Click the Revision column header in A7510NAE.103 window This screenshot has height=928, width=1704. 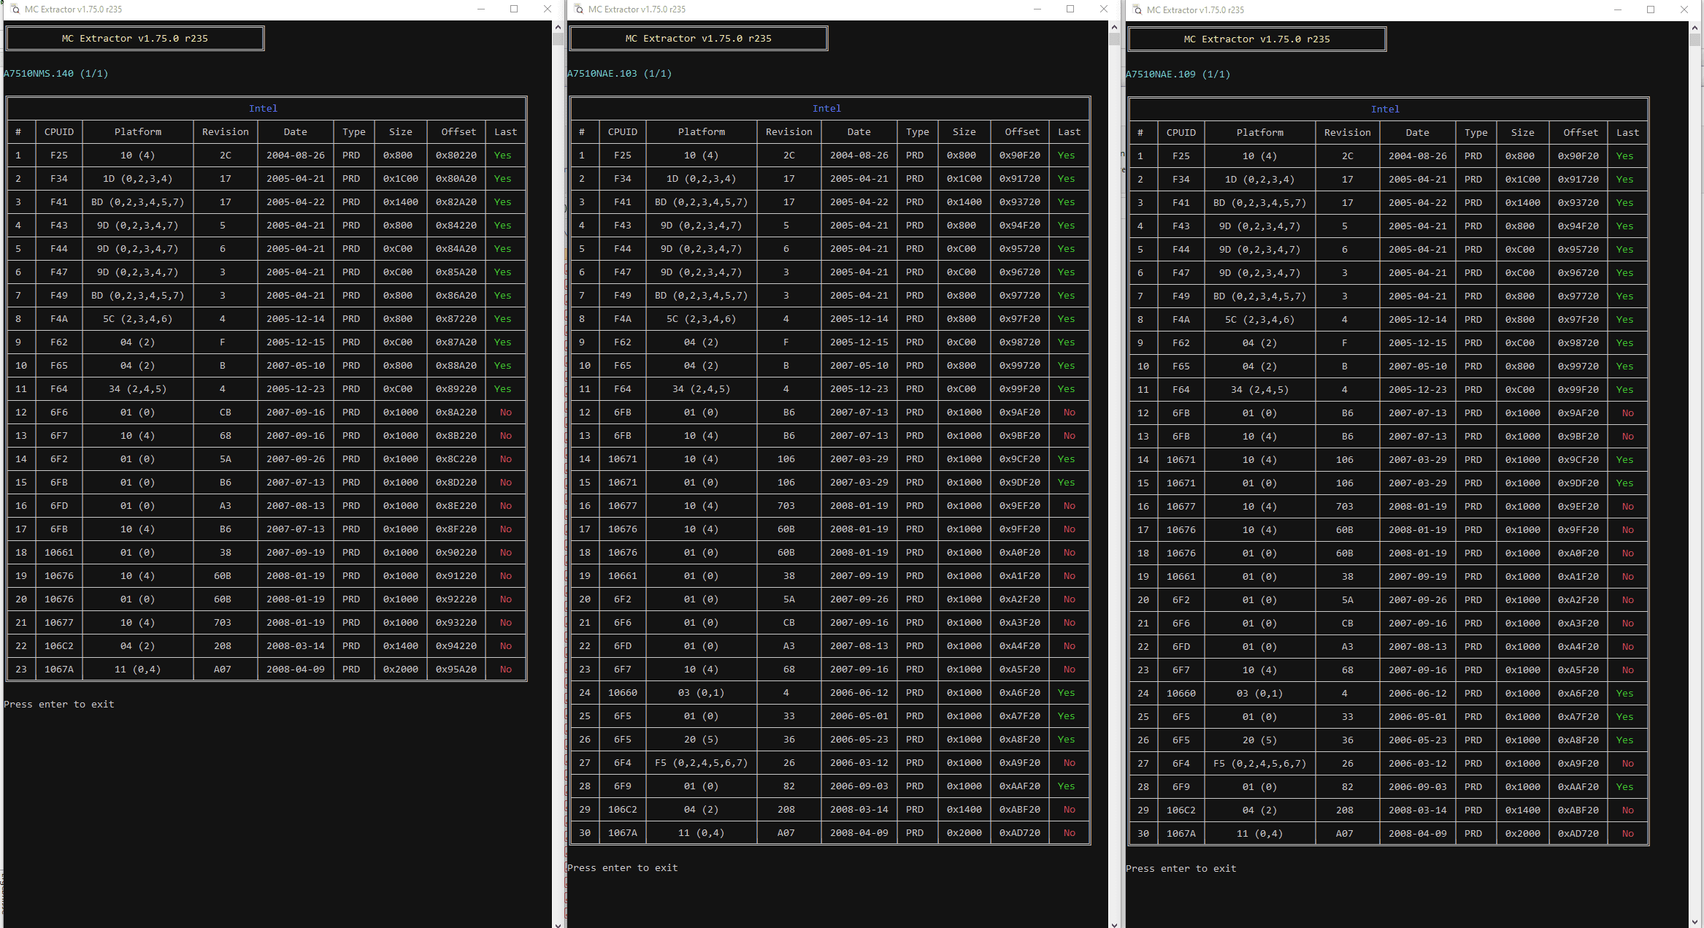789,132
